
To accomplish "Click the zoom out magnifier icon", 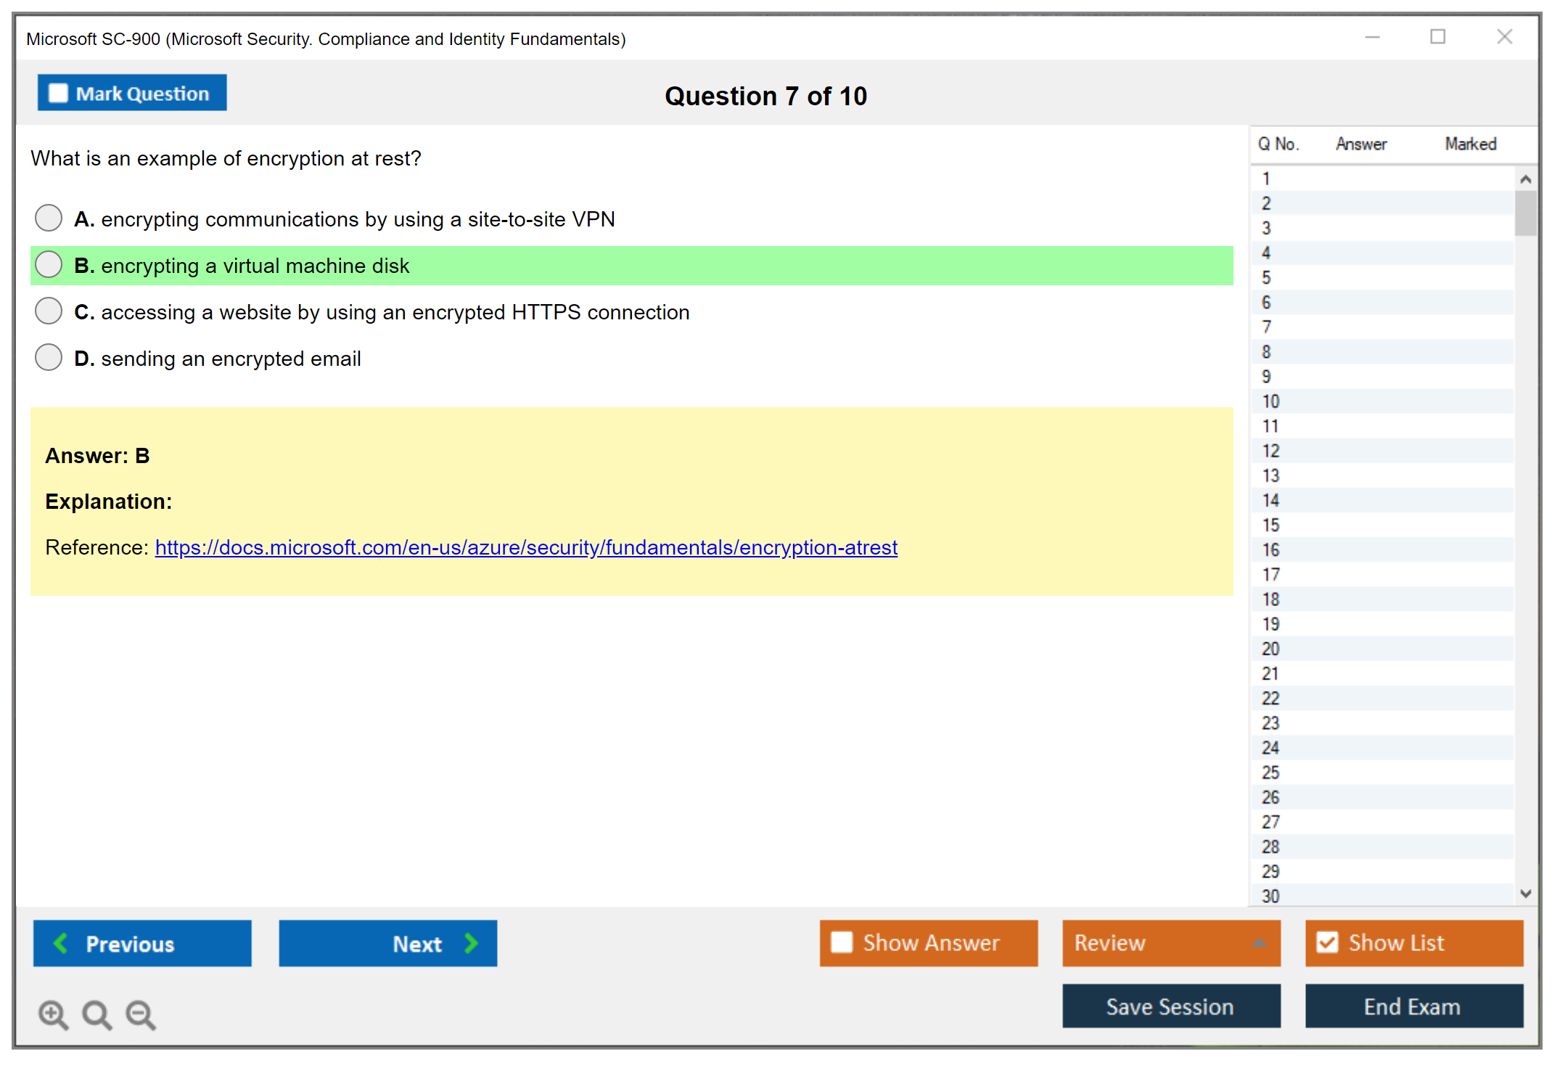I will point(140,1014).
